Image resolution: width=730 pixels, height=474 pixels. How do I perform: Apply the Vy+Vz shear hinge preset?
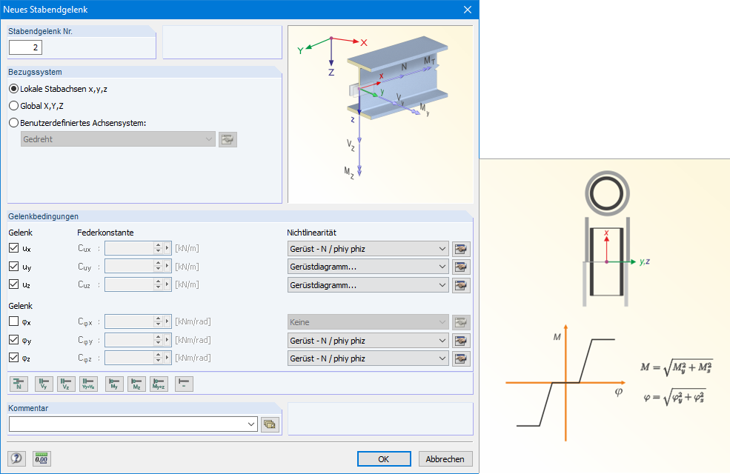click(88, 384)
